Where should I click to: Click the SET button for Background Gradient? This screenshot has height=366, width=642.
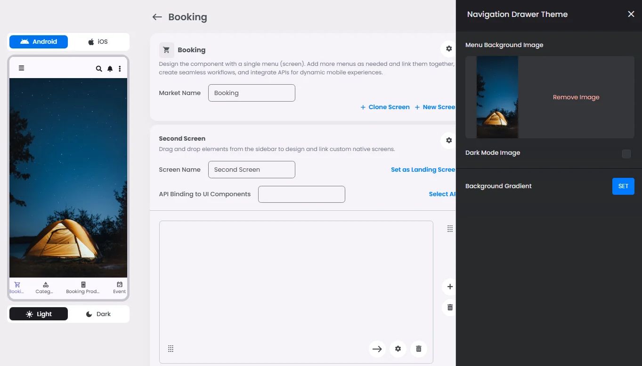click(623, 186)
